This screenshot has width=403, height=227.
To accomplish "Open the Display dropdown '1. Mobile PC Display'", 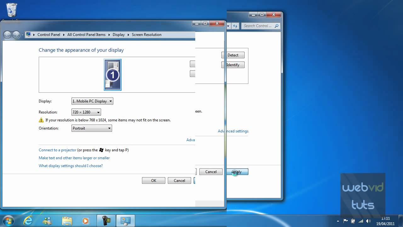I will pos(92,101).
